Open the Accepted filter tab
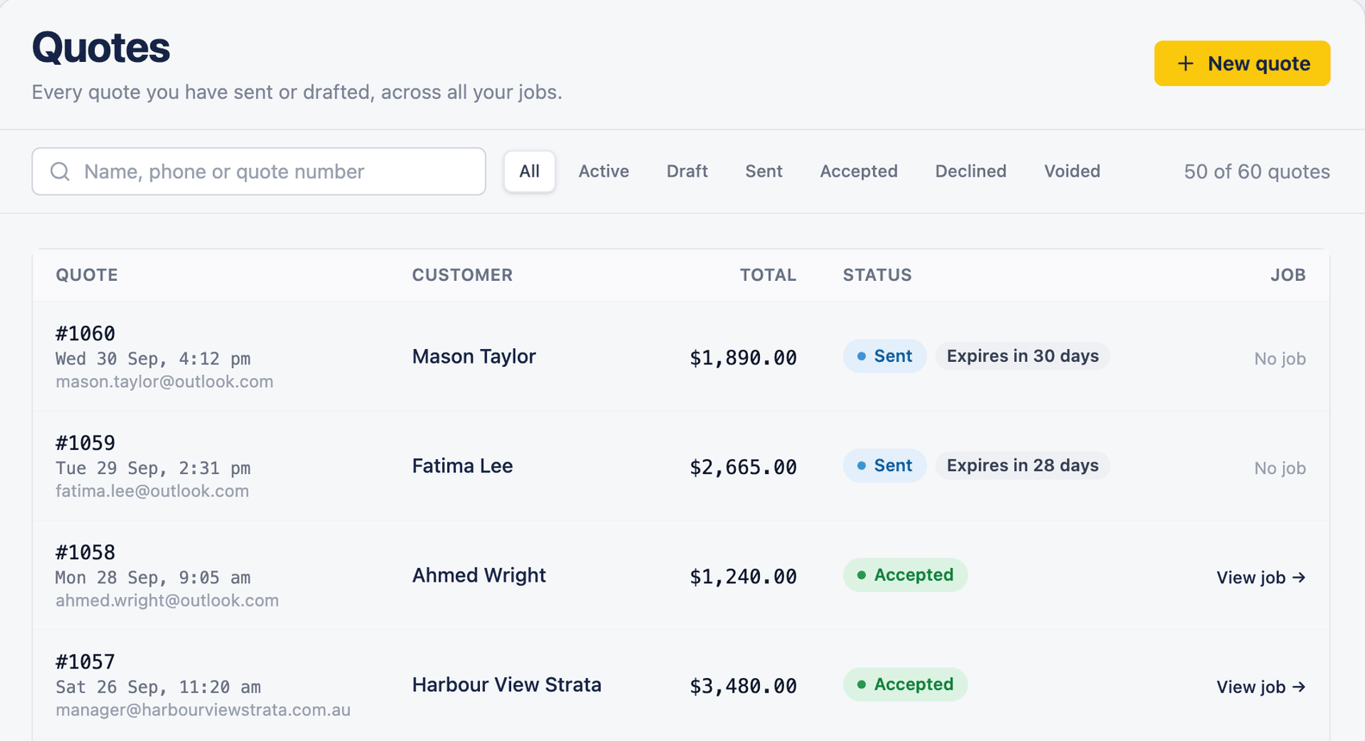1365x741 pixels. [858, 171]
